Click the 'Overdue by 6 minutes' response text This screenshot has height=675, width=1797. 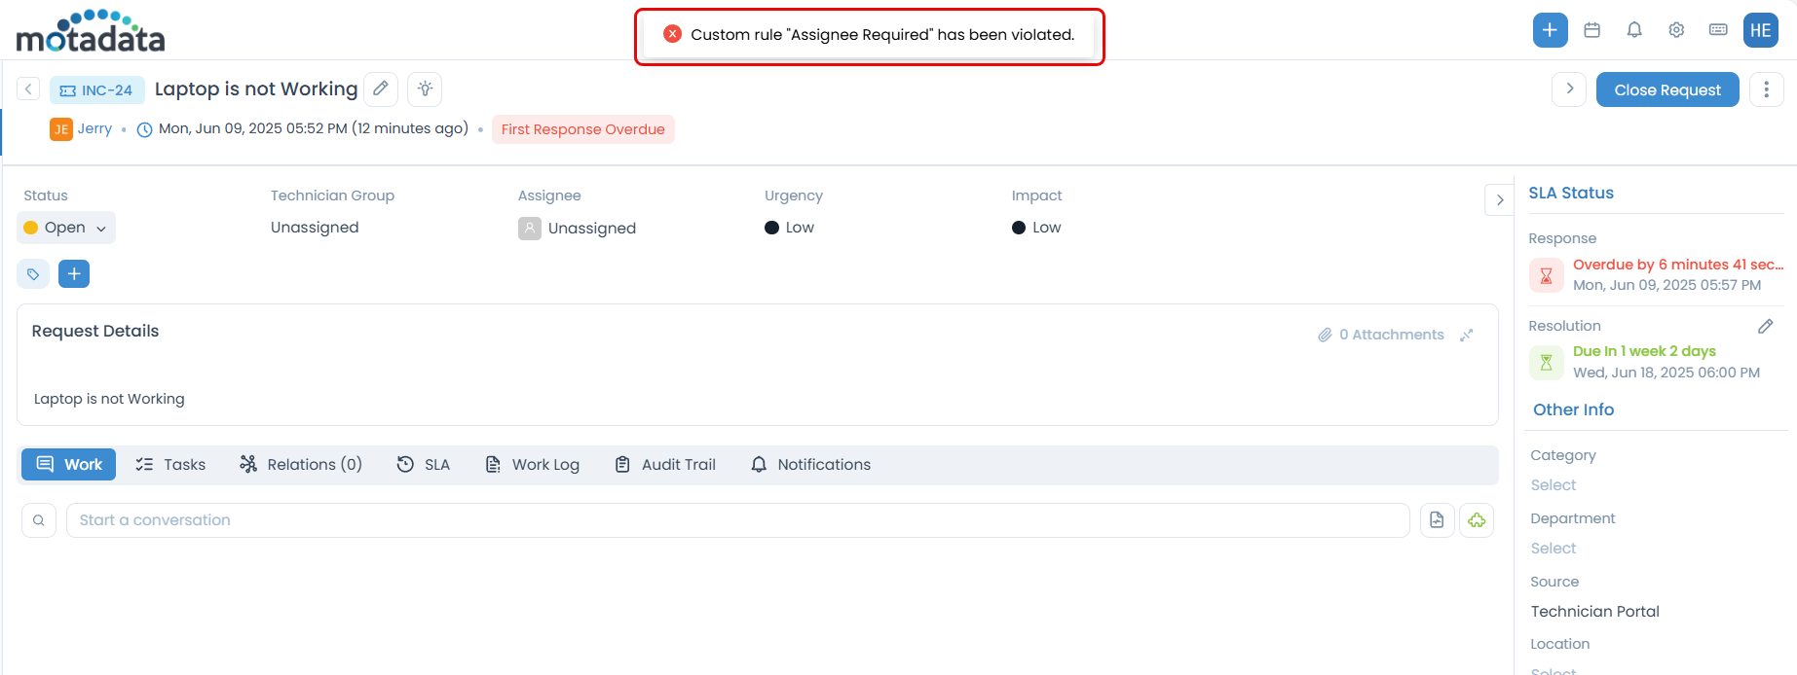tap(1677, 265)
